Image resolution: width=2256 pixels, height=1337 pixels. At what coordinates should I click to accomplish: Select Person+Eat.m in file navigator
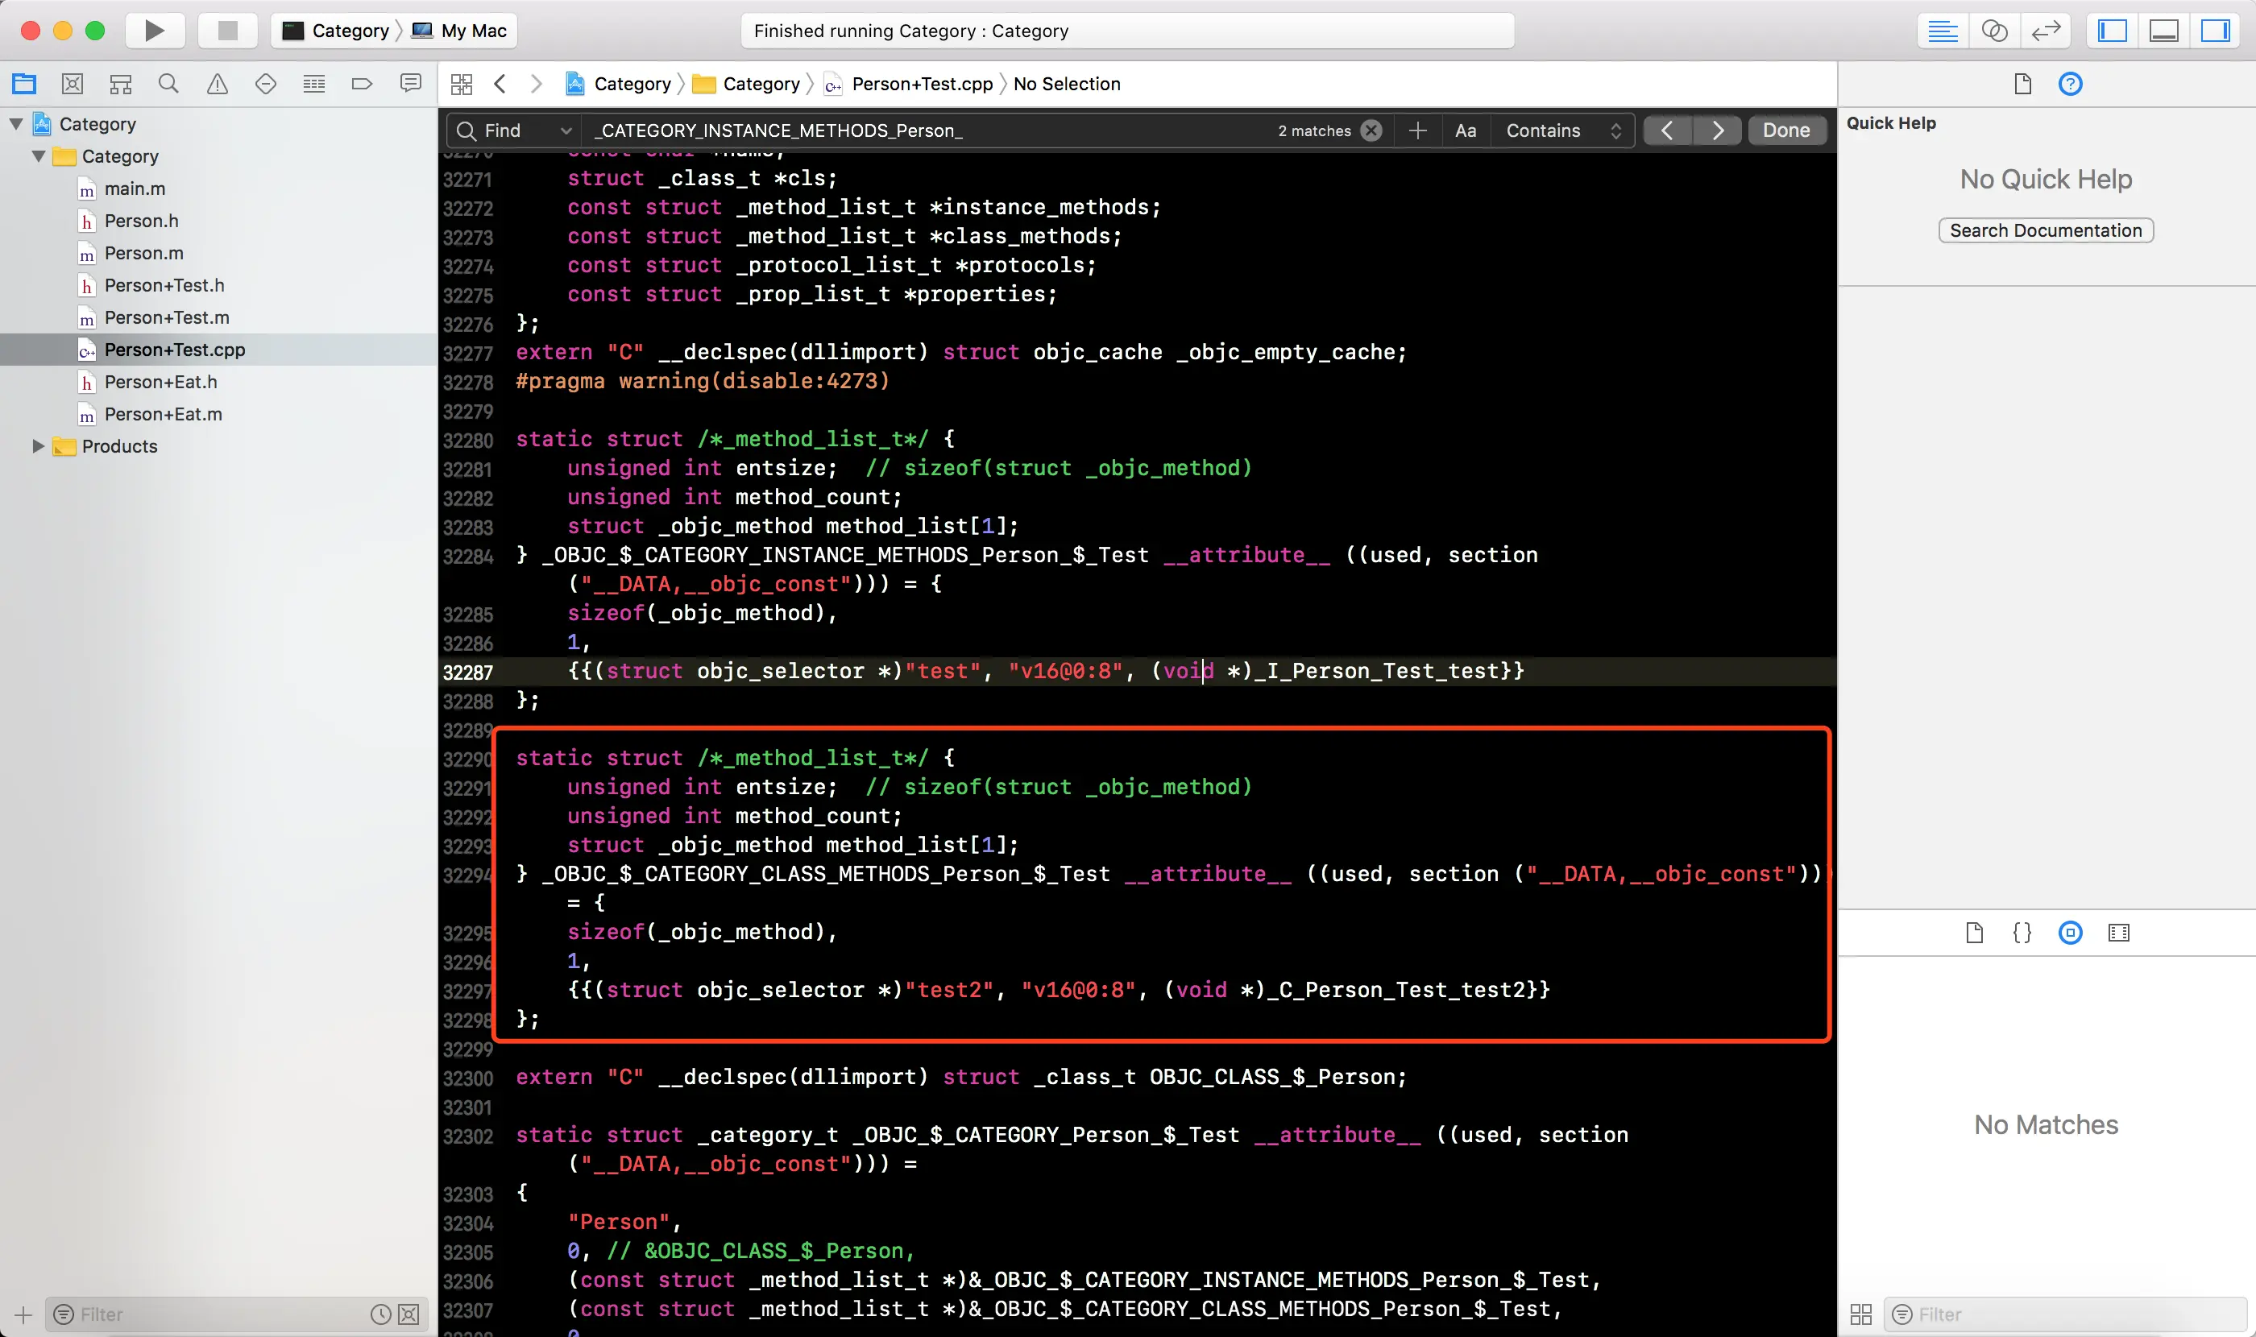coord(162,415)
